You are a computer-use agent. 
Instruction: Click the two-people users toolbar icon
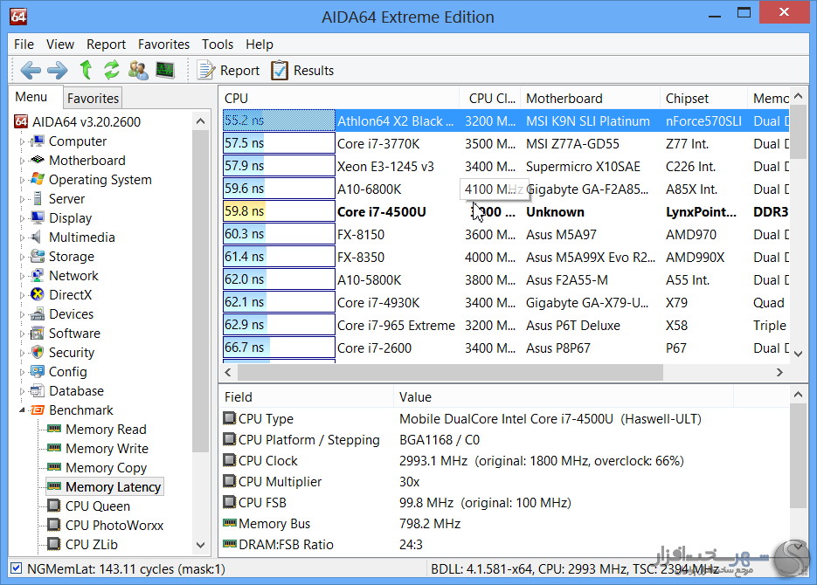(x=138, y=71)
